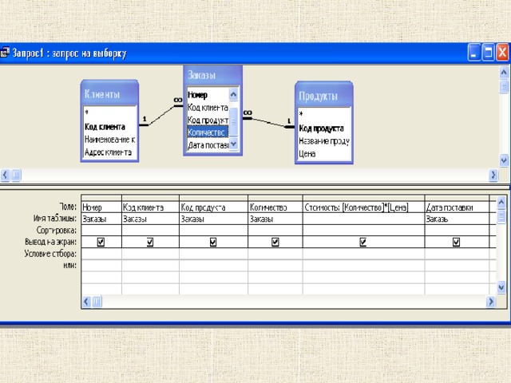Toggle show checkbox for Стоимость column
The width and height of the screenshot is (511, 383).
coord(363,242)
